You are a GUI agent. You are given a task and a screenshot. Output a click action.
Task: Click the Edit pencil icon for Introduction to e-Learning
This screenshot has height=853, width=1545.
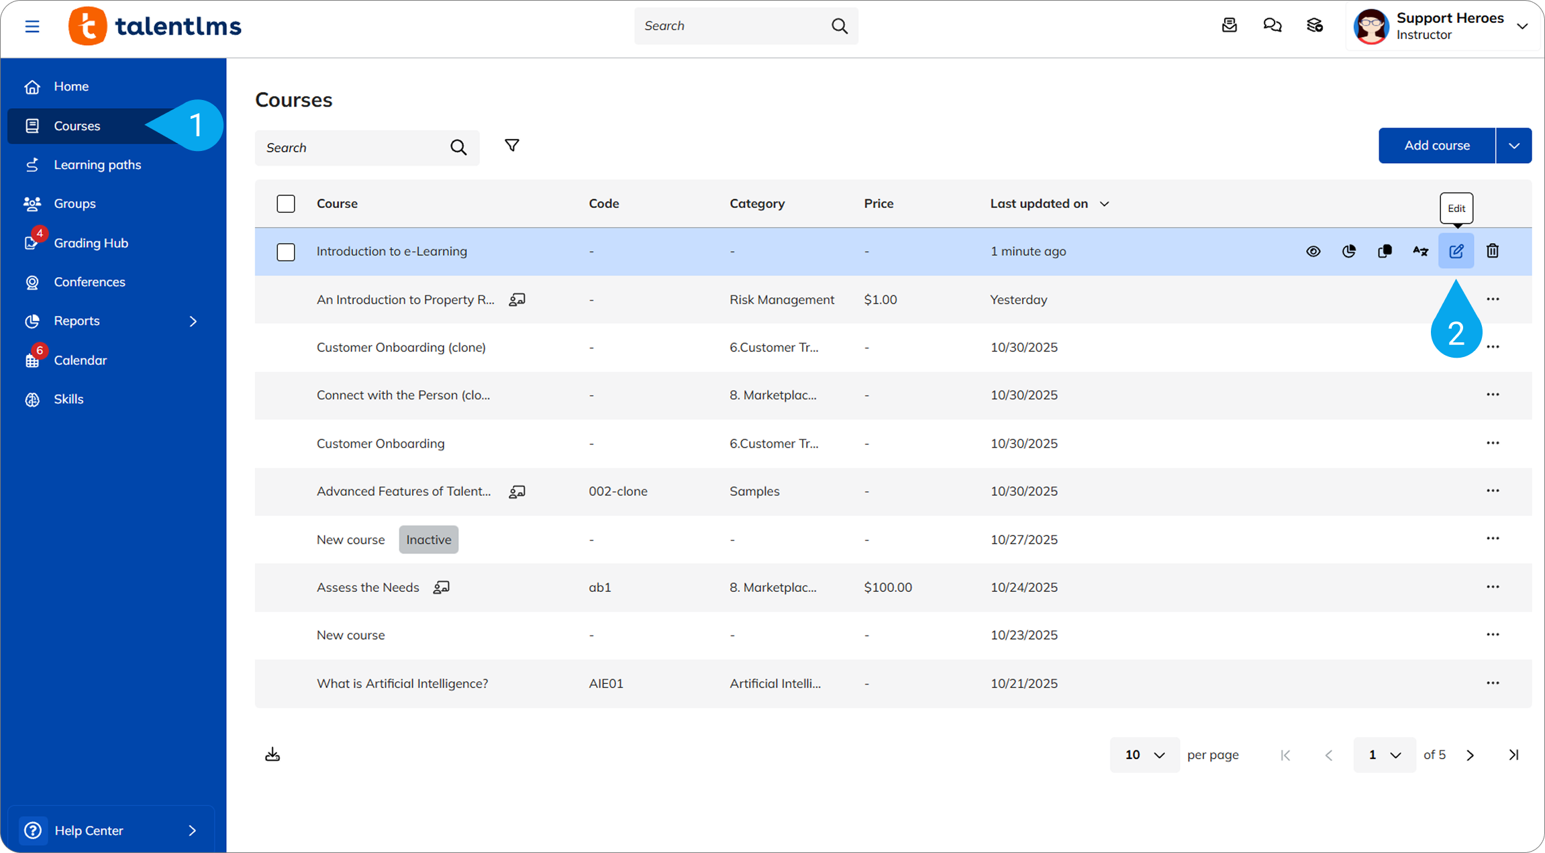click(x=1456, y=251)
